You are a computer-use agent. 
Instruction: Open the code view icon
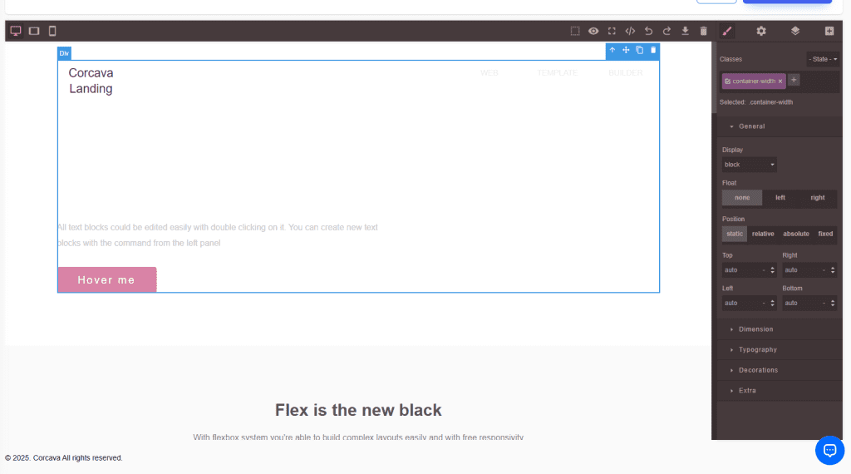click(630, 31)
